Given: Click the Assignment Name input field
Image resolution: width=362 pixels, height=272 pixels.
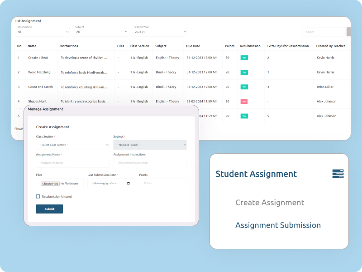Looking at the screenshot, I should click(72, 164).
